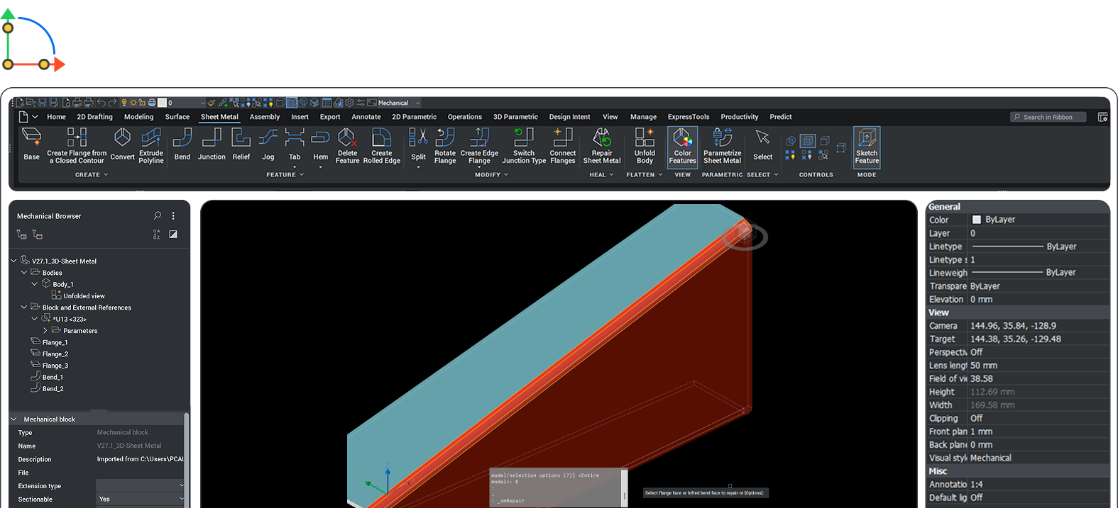
Task: Collapse V27.1_3D-Sheet Metal root node
Action: [x=13, y=261]
